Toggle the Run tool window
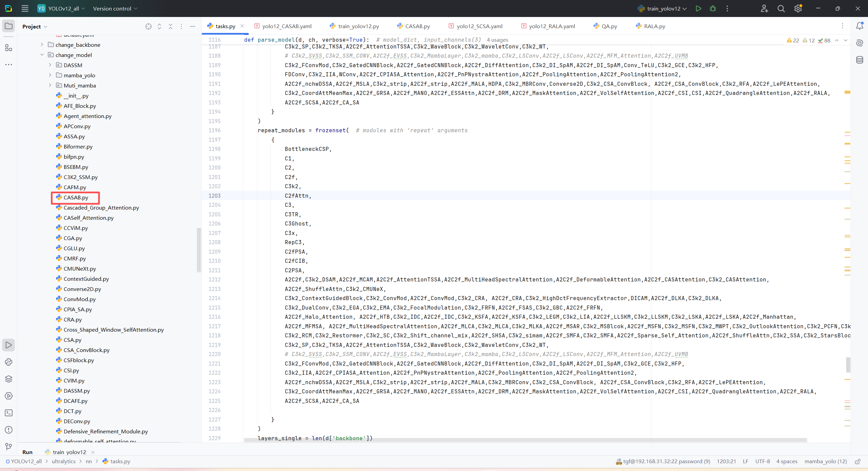This screenshot has height=471, width=868. pyautogui.click(x=8, y=345)
